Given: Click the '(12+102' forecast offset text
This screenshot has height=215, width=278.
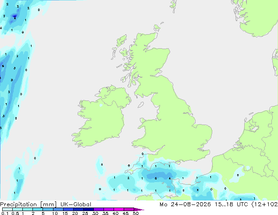Looking at the screenshot, I should click(x=264, y=204).
